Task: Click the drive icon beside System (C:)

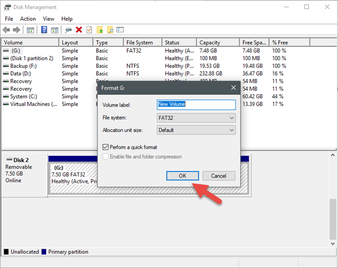Action: 6,96
